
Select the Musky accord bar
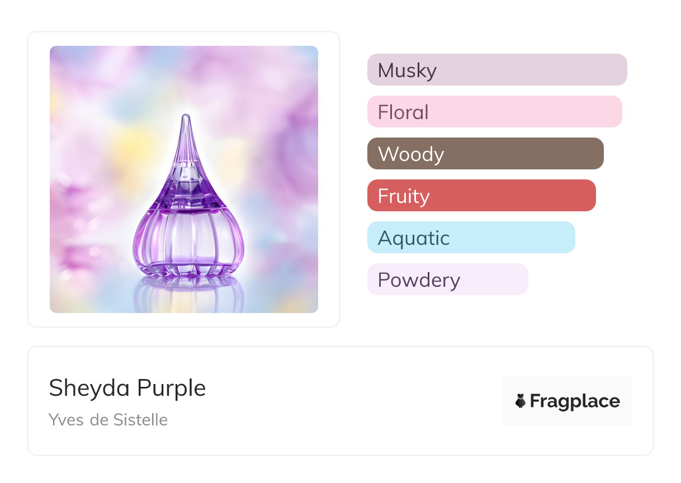click(x=496, y=70)
